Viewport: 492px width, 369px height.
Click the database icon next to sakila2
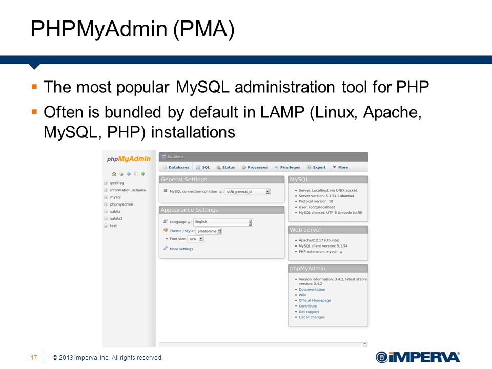pos(106,218)
